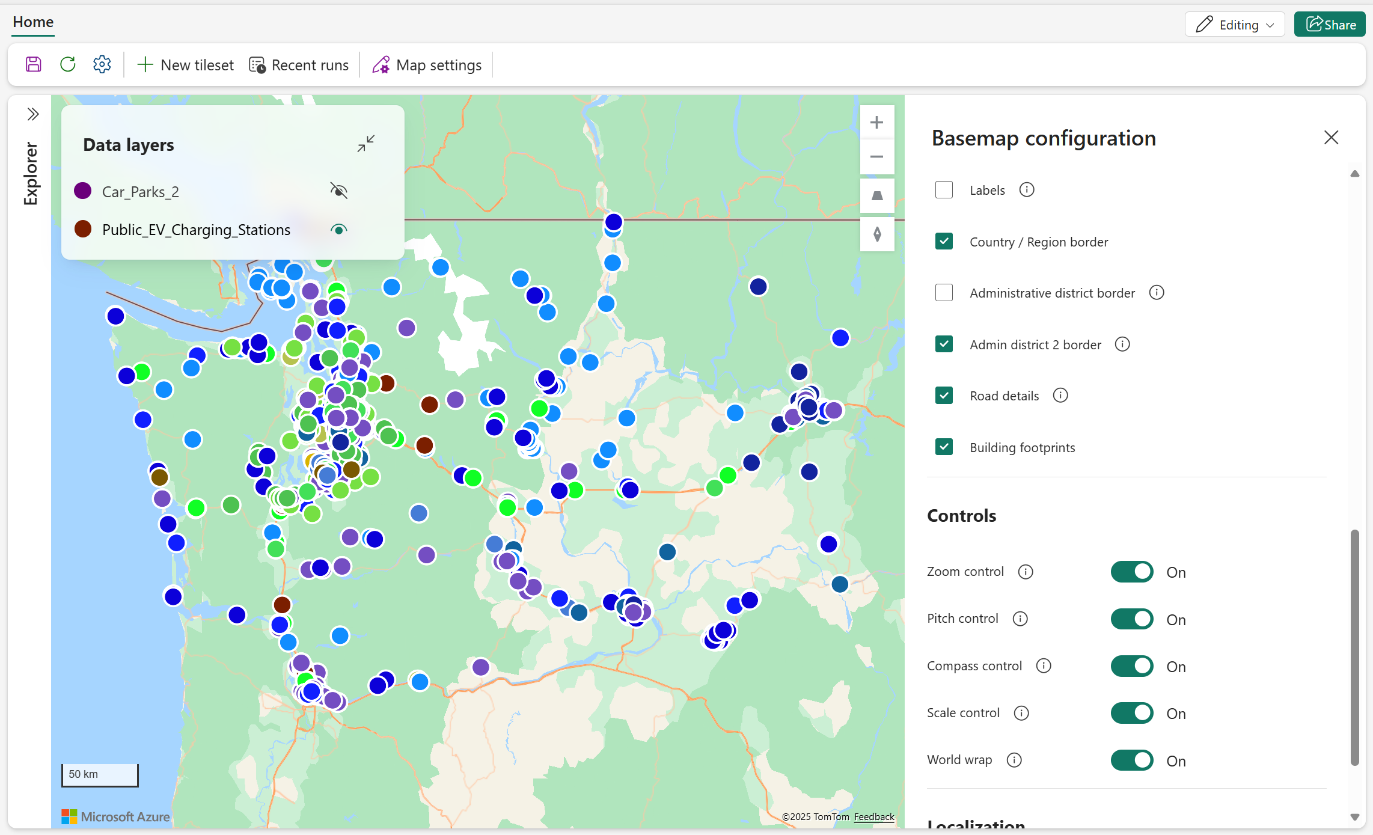Uncheck Road details checkbox
Viewport: 1373px width, 835px height.
[944, 396]
